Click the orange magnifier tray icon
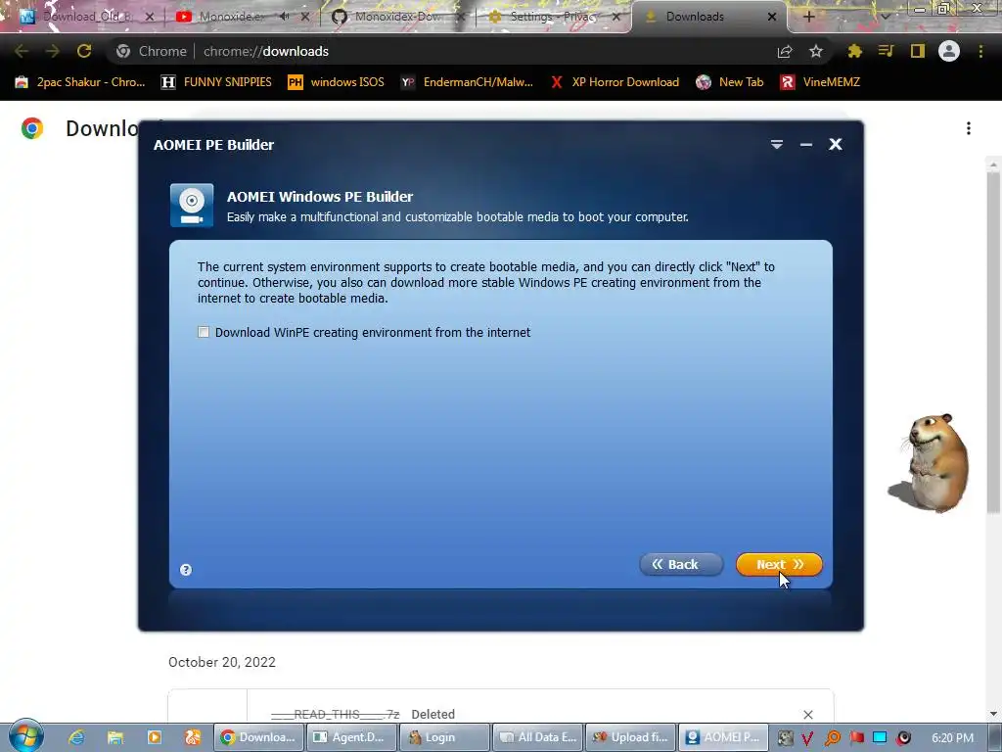The height and width of the screenshot is (752, 1002). tap(832, 738)
